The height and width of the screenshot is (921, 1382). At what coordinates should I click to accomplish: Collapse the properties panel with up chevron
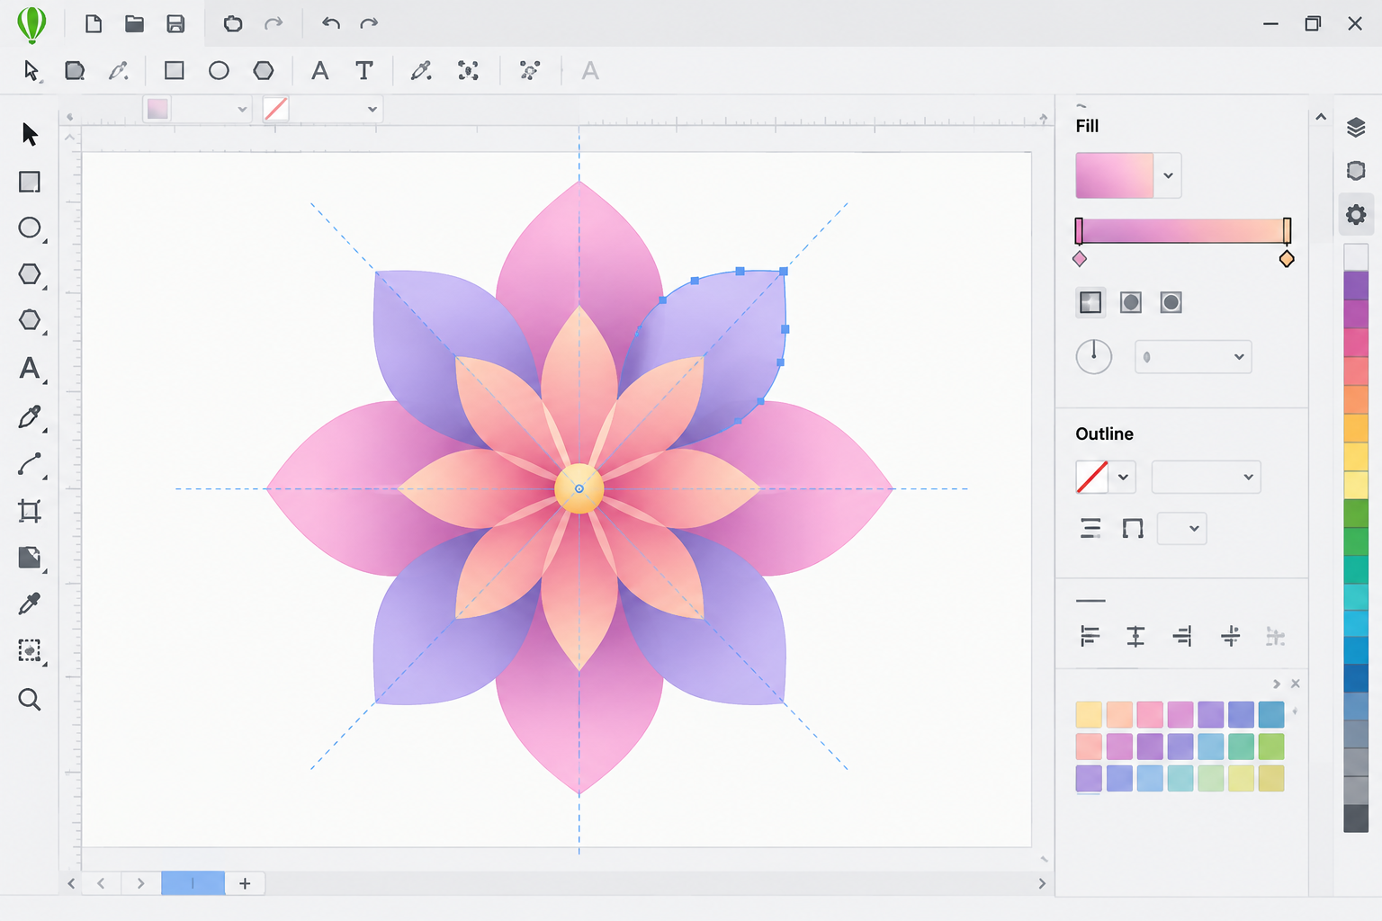point(1321,117)
